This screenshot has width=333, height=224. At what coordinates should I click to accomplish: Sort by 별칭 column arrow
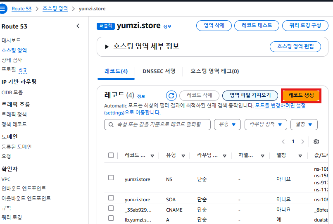pyautogui.click(x=300, y=156)
